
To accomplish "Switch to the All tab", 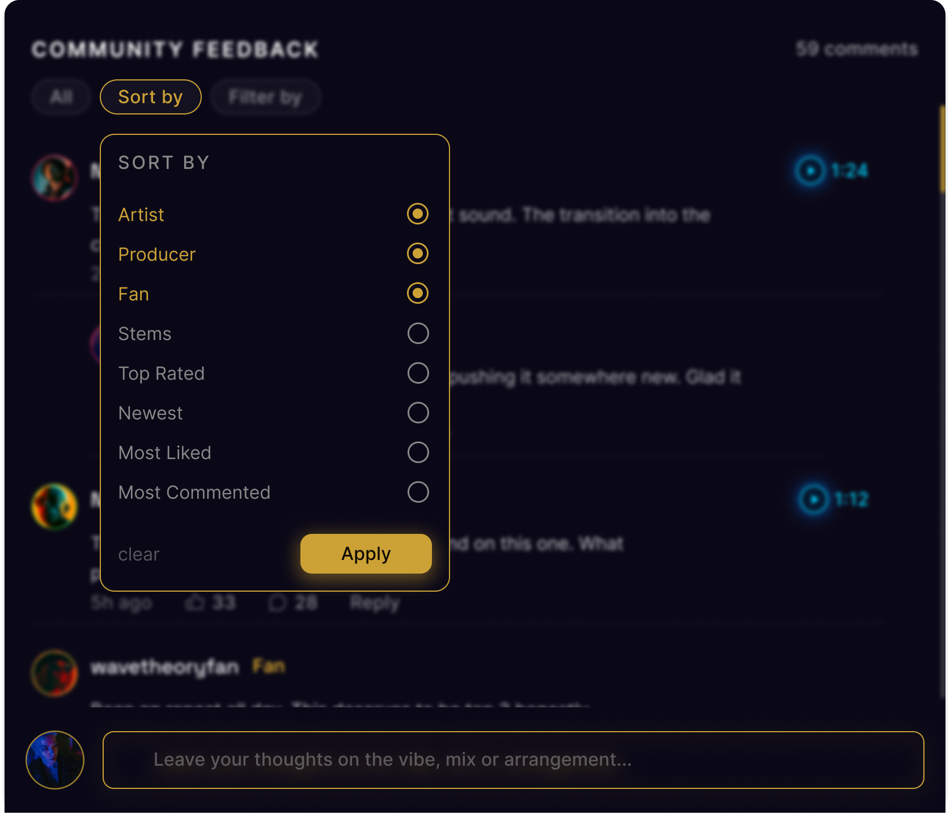I will pos(61,97).
